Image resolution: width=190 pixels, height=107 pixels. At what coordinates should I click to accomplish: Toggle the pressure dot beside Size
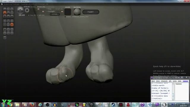click(47, 9)
